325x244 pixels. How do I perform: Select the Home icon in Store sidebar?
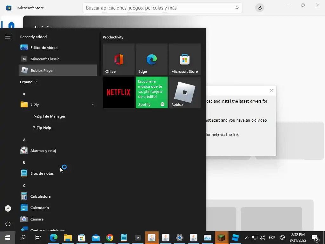tap(11, 24)
